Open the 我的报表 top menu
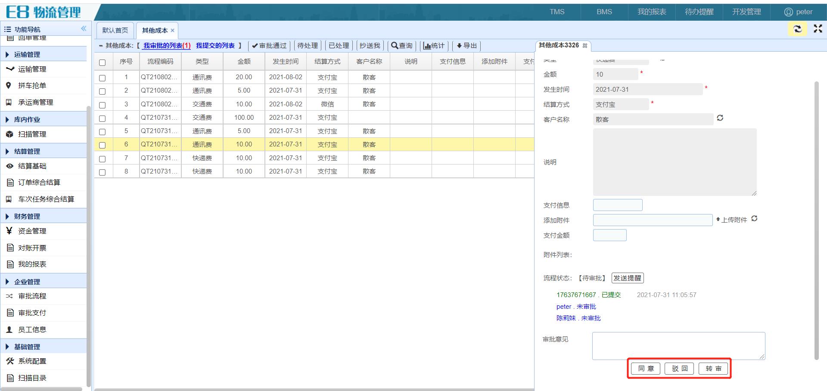 [652, 12]
